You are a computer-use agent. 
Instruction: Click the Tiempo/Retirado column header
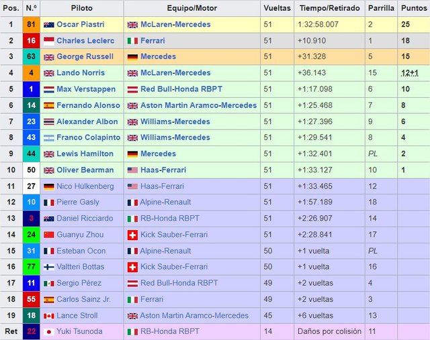(330, 8)
